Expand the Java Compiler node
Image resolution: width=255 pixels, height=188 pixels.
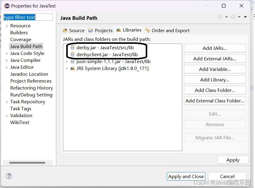point(7,60)
